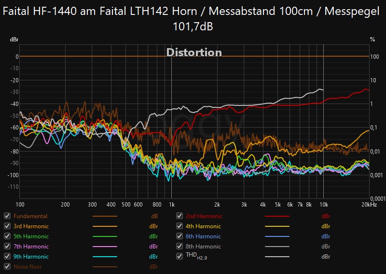Viewport: 386px width, 274px height.
Task: Click the -100 level axis label
Action: [13, 175]
